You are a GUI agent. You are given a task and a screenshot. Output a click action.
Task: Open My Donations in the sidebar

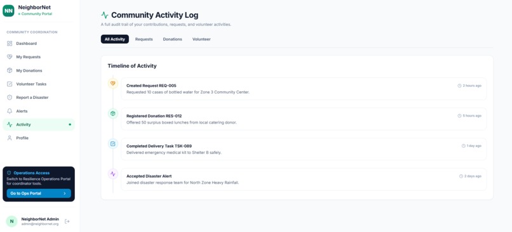coord(39,70)
